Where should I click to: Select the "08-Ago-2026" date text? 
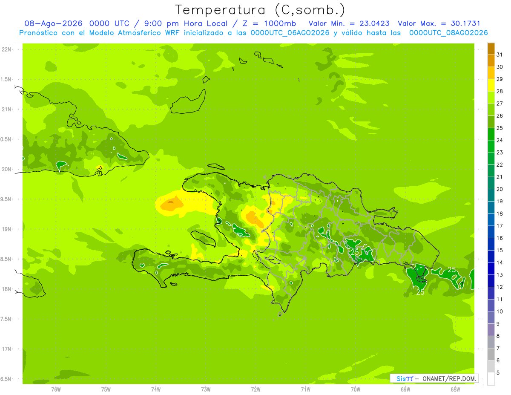tap(53, 23)
